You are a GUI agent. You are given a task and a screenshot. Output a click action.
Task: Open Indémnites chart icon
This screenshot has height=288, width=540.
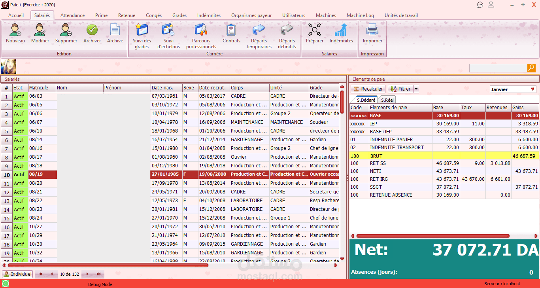coord(341,30)
